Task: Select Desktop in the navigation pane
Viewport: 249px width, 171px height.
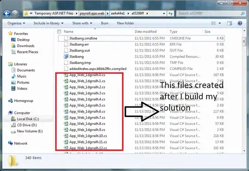Action: click(23, 40)
